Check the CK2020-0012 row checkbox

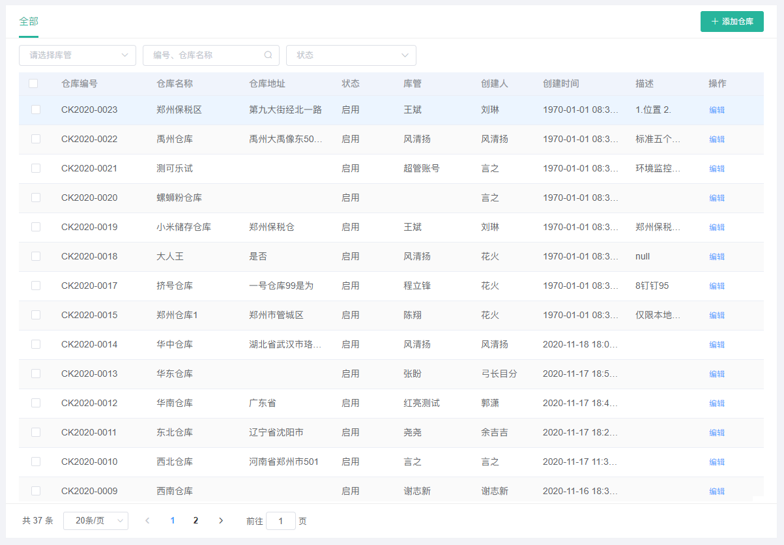(x=36, y=403)
